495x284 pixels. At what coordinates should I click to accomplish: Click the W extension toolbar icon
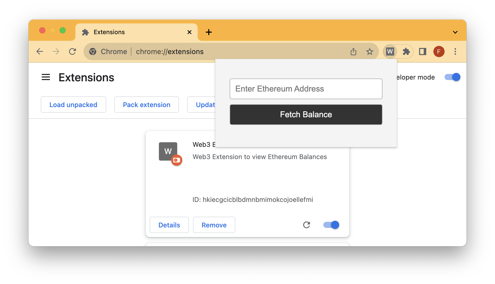[x=390, y=51]
